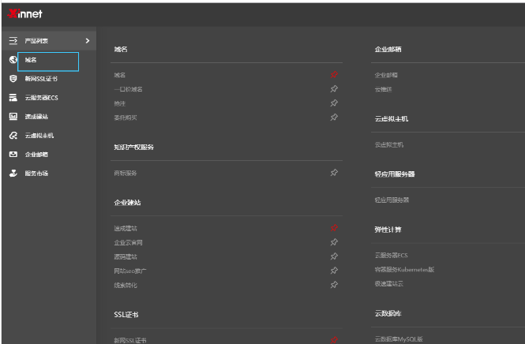Open 域名 via sidebar globe icon
The width and height of the screenshot is (525, 344).
(x=13, y=59)
